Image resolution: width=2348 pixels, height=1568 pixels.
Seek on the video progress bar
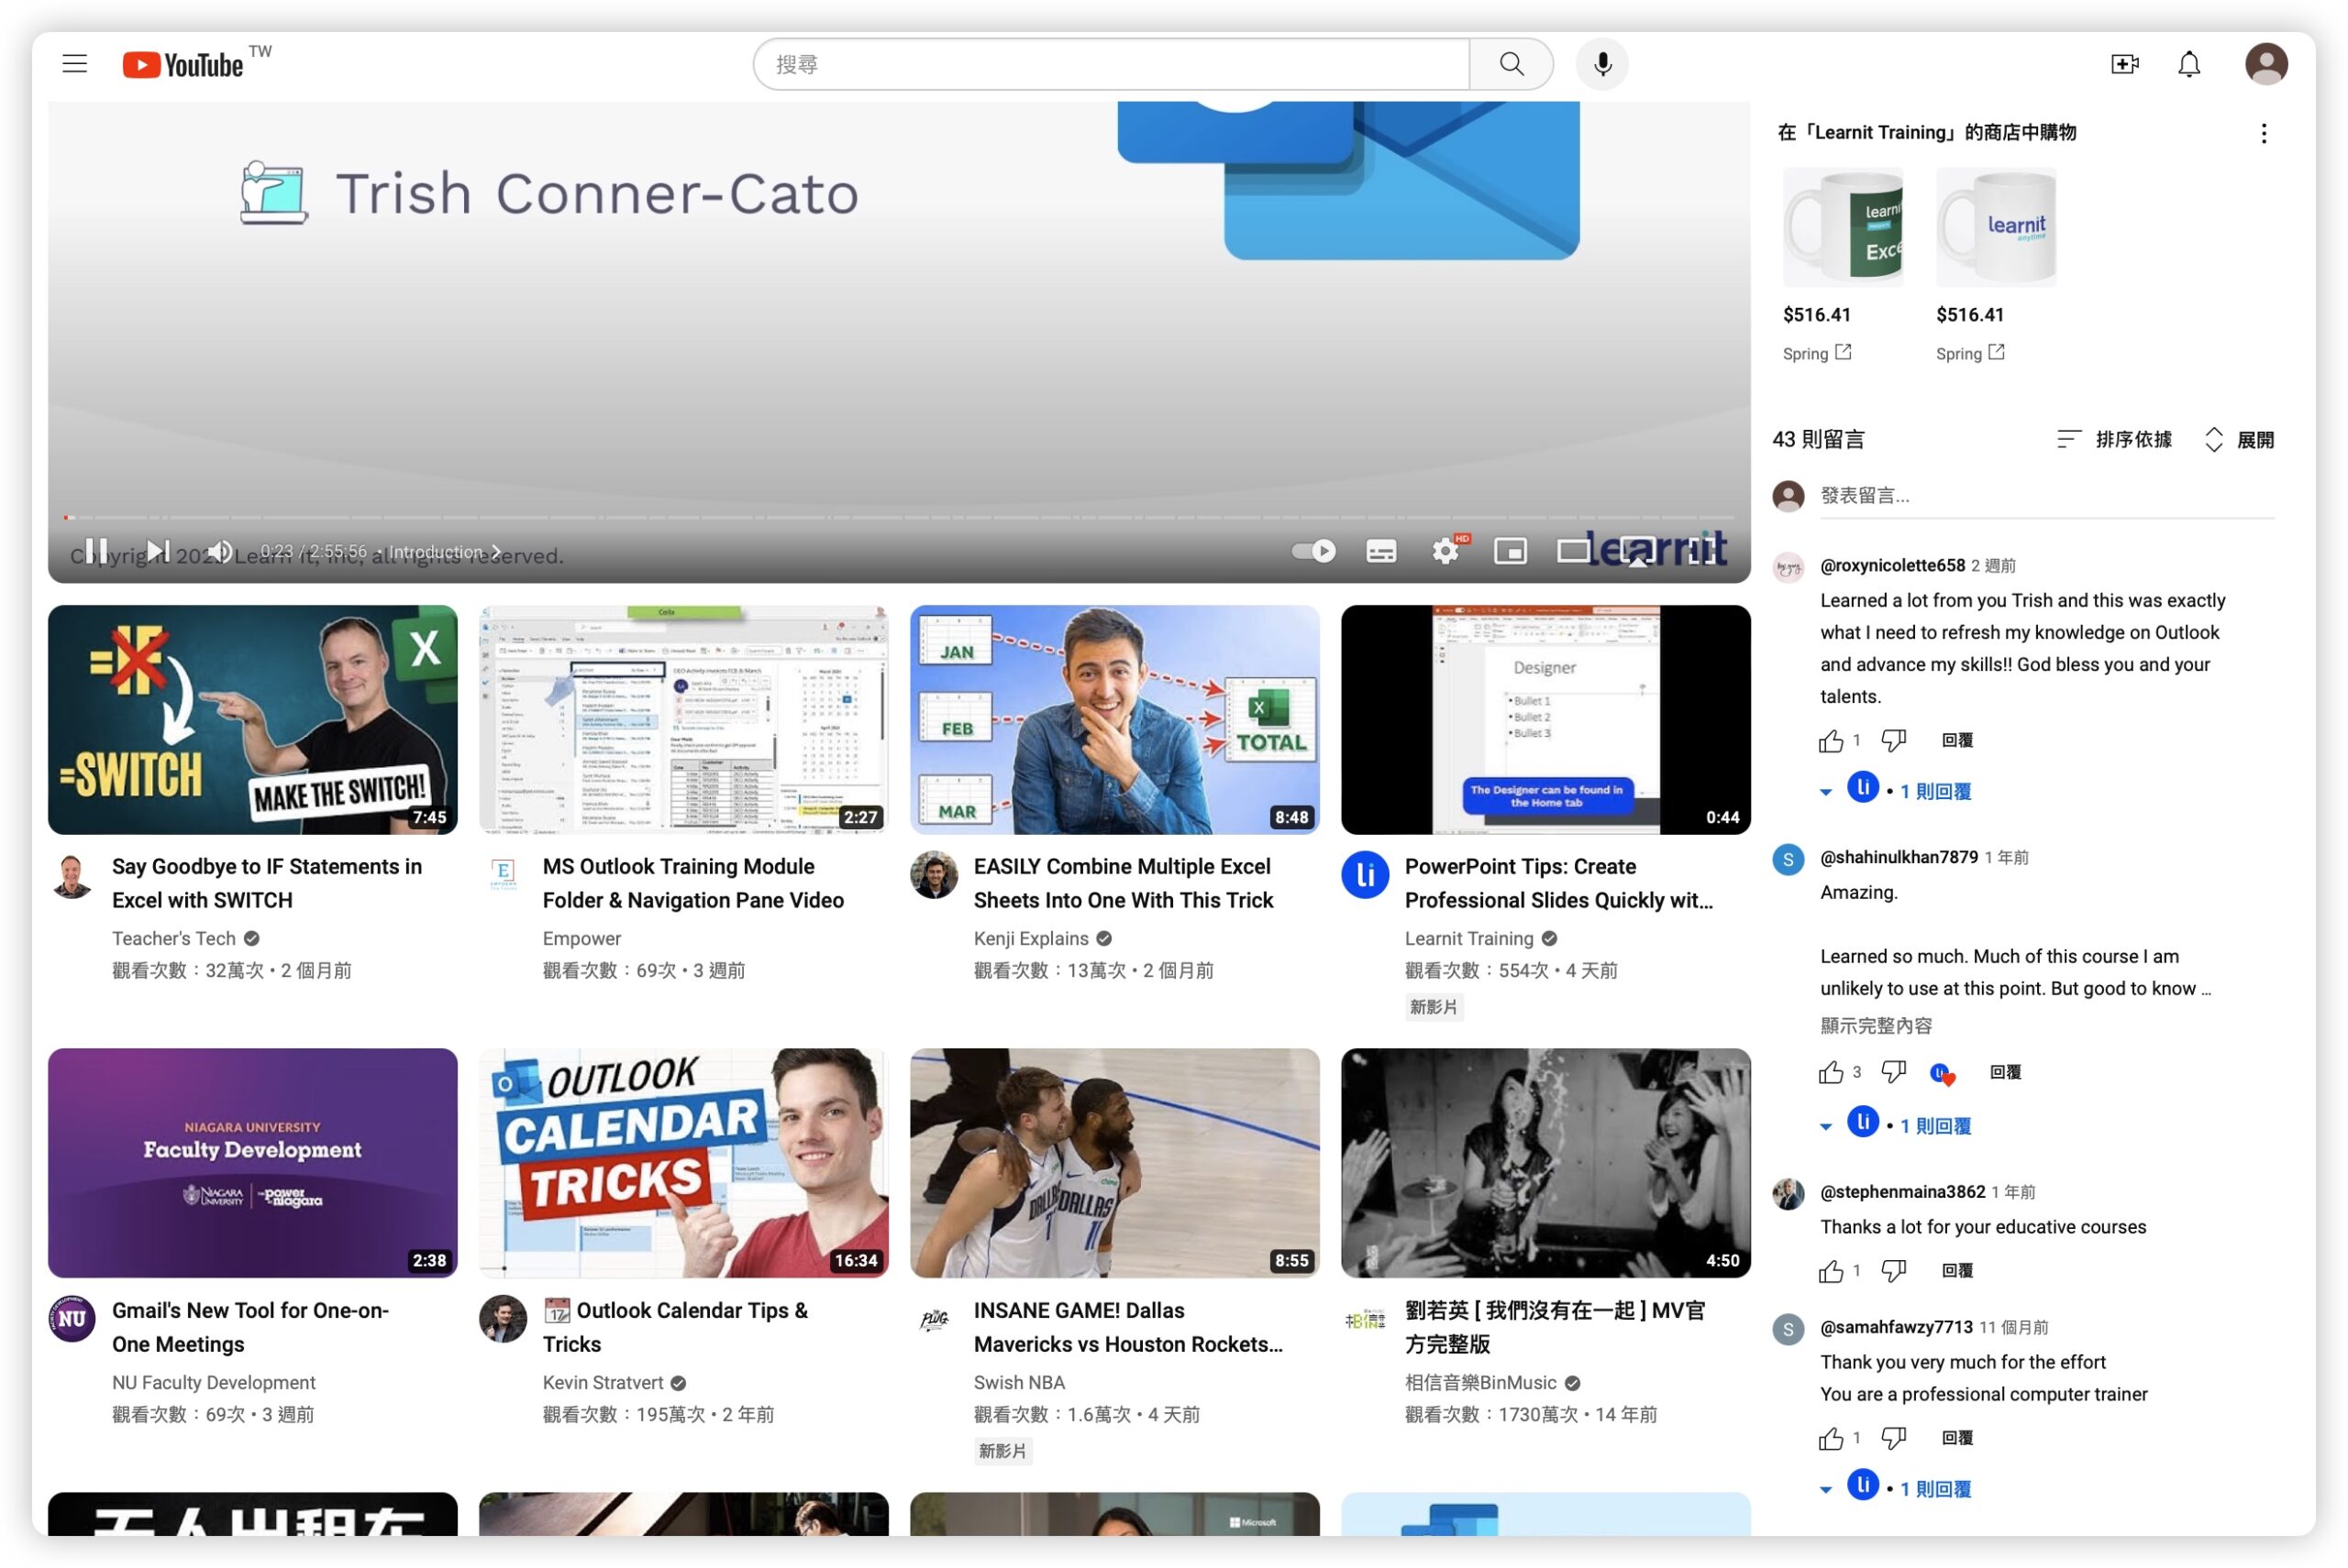coord(899,518)
